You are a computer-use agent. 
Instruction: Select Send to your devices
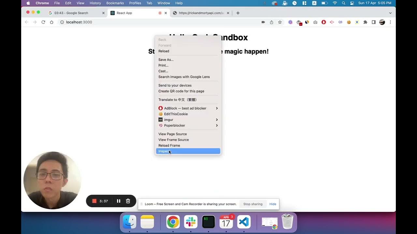188,85
